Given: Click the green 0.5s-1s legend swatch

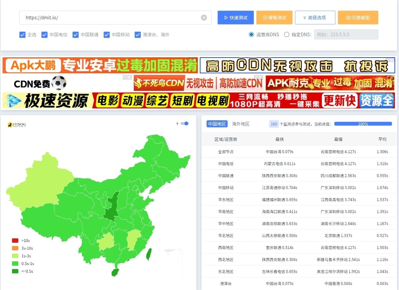Looking at the screenshot, I should (15, 264).
